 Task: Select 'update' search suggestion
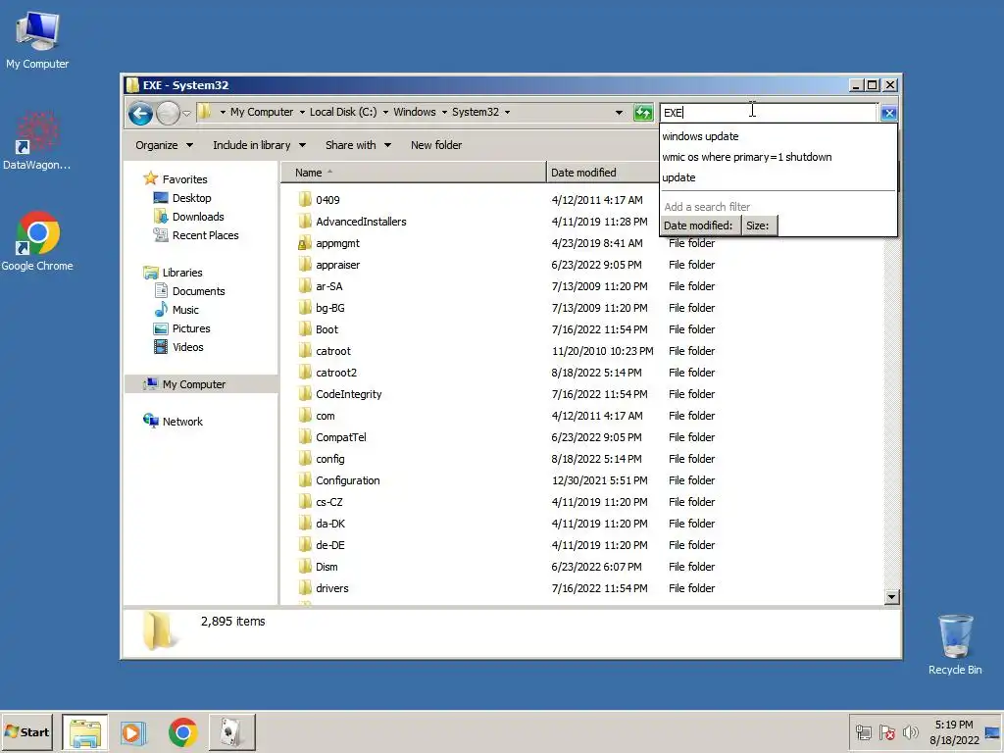[x=678, y=177]
